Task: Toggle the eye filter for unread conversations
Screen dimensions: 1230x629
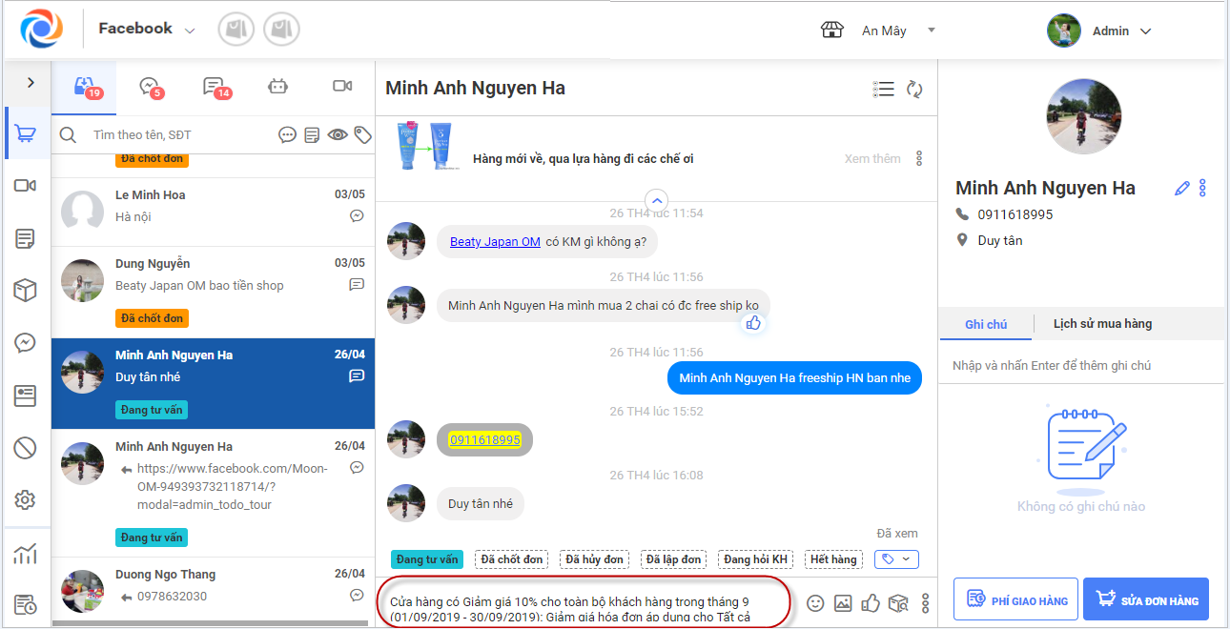Action: tap(338, 135)
